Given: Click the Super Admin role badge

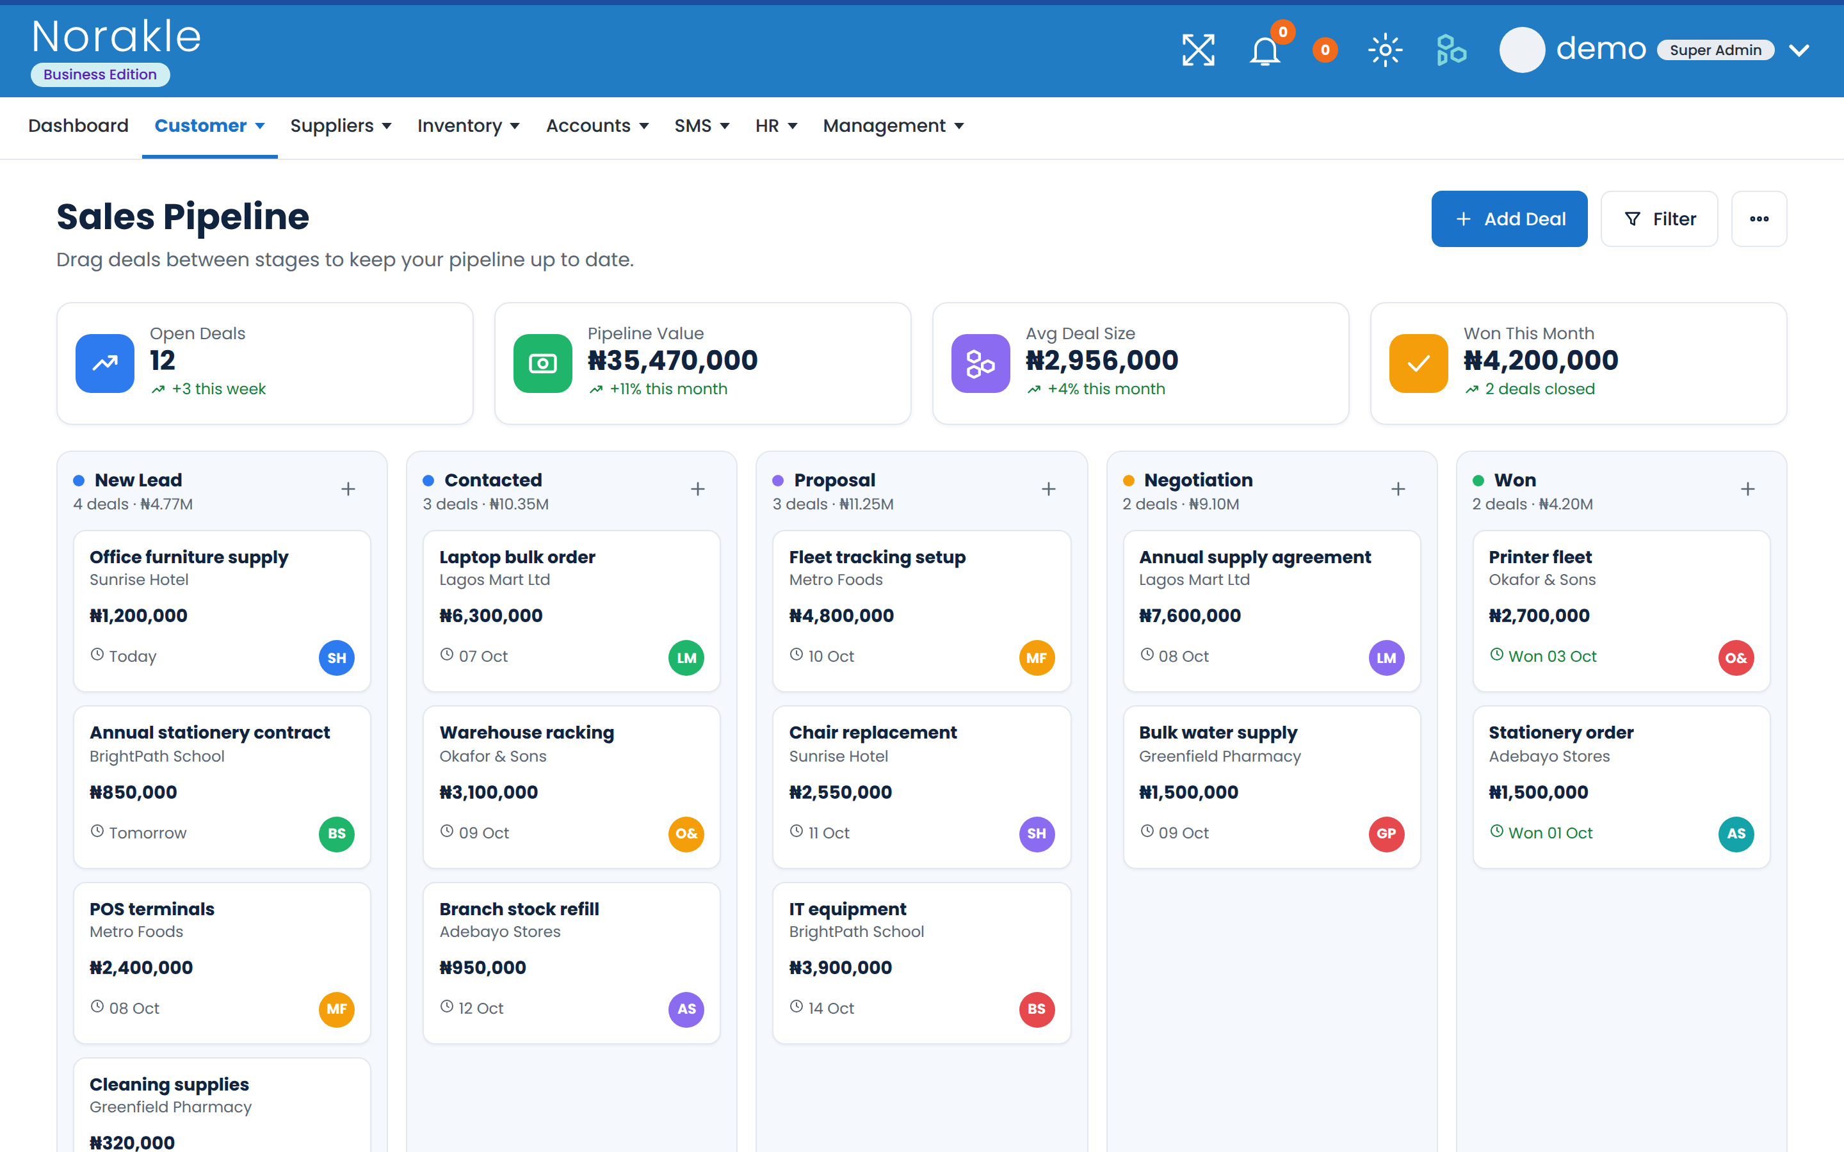Looking at the screenshot, I should pos(1715,51).
